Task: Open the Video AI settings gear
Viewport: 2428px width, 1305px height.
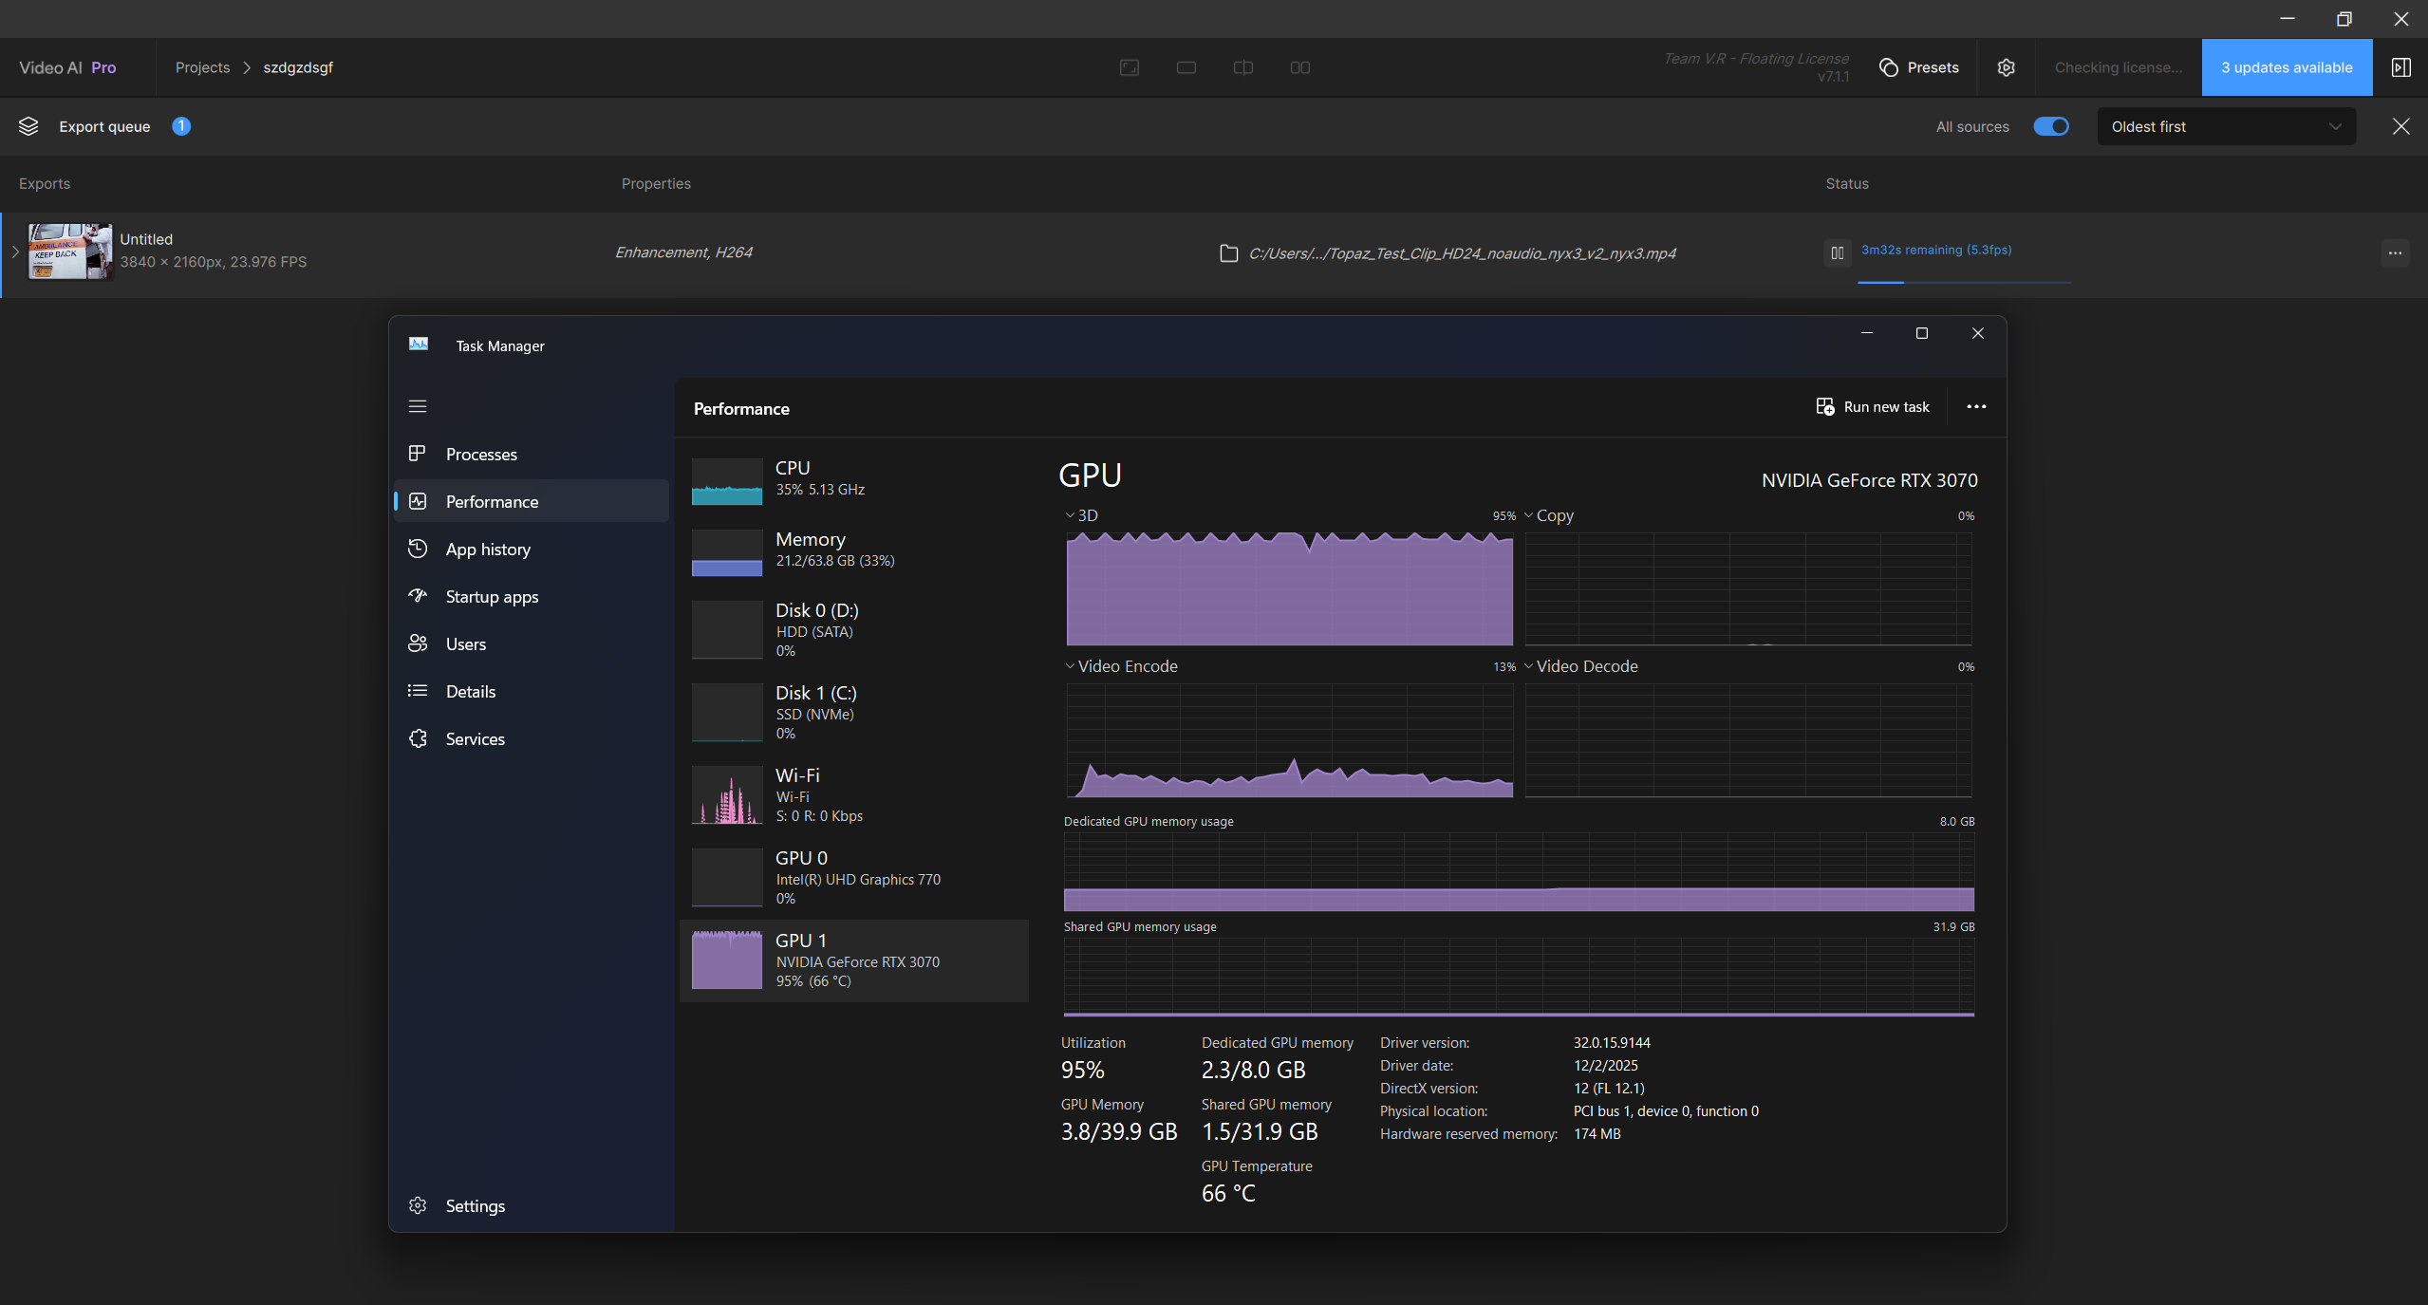Action: (2006, 67)
